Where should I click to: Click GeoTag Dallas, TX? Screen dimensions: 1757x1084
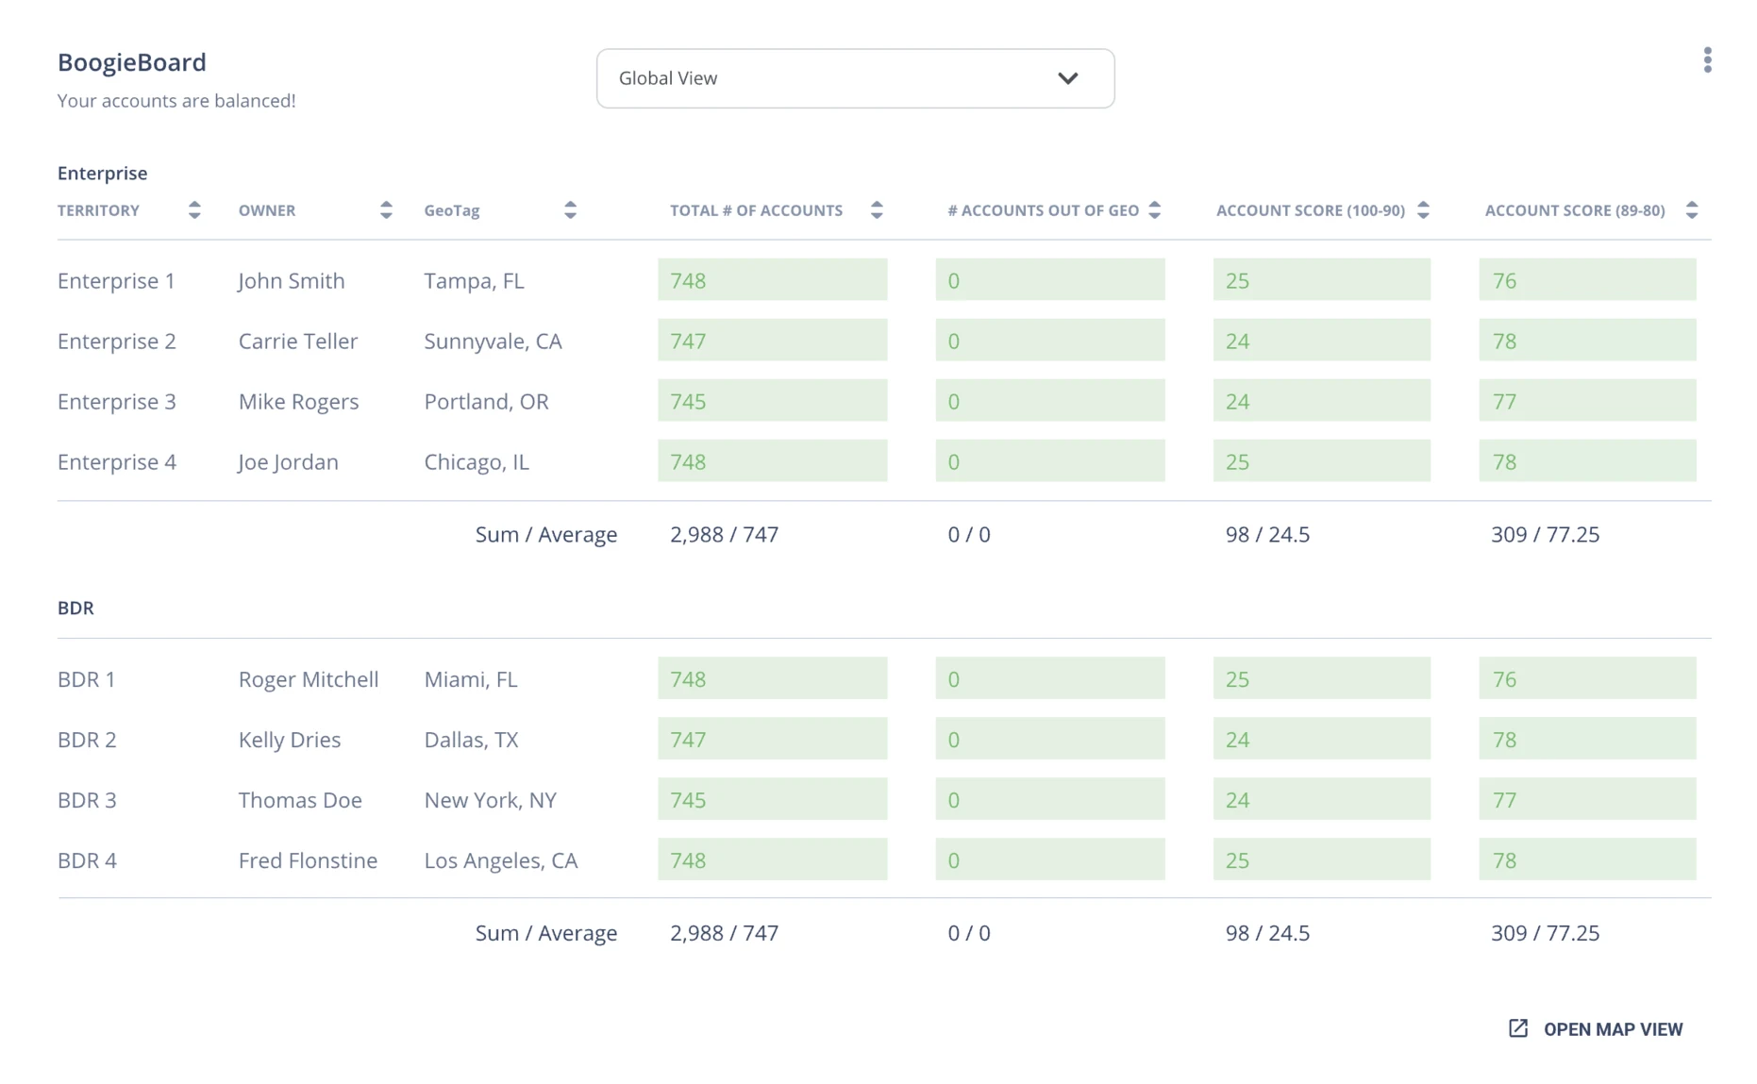(x=471, y=739)
